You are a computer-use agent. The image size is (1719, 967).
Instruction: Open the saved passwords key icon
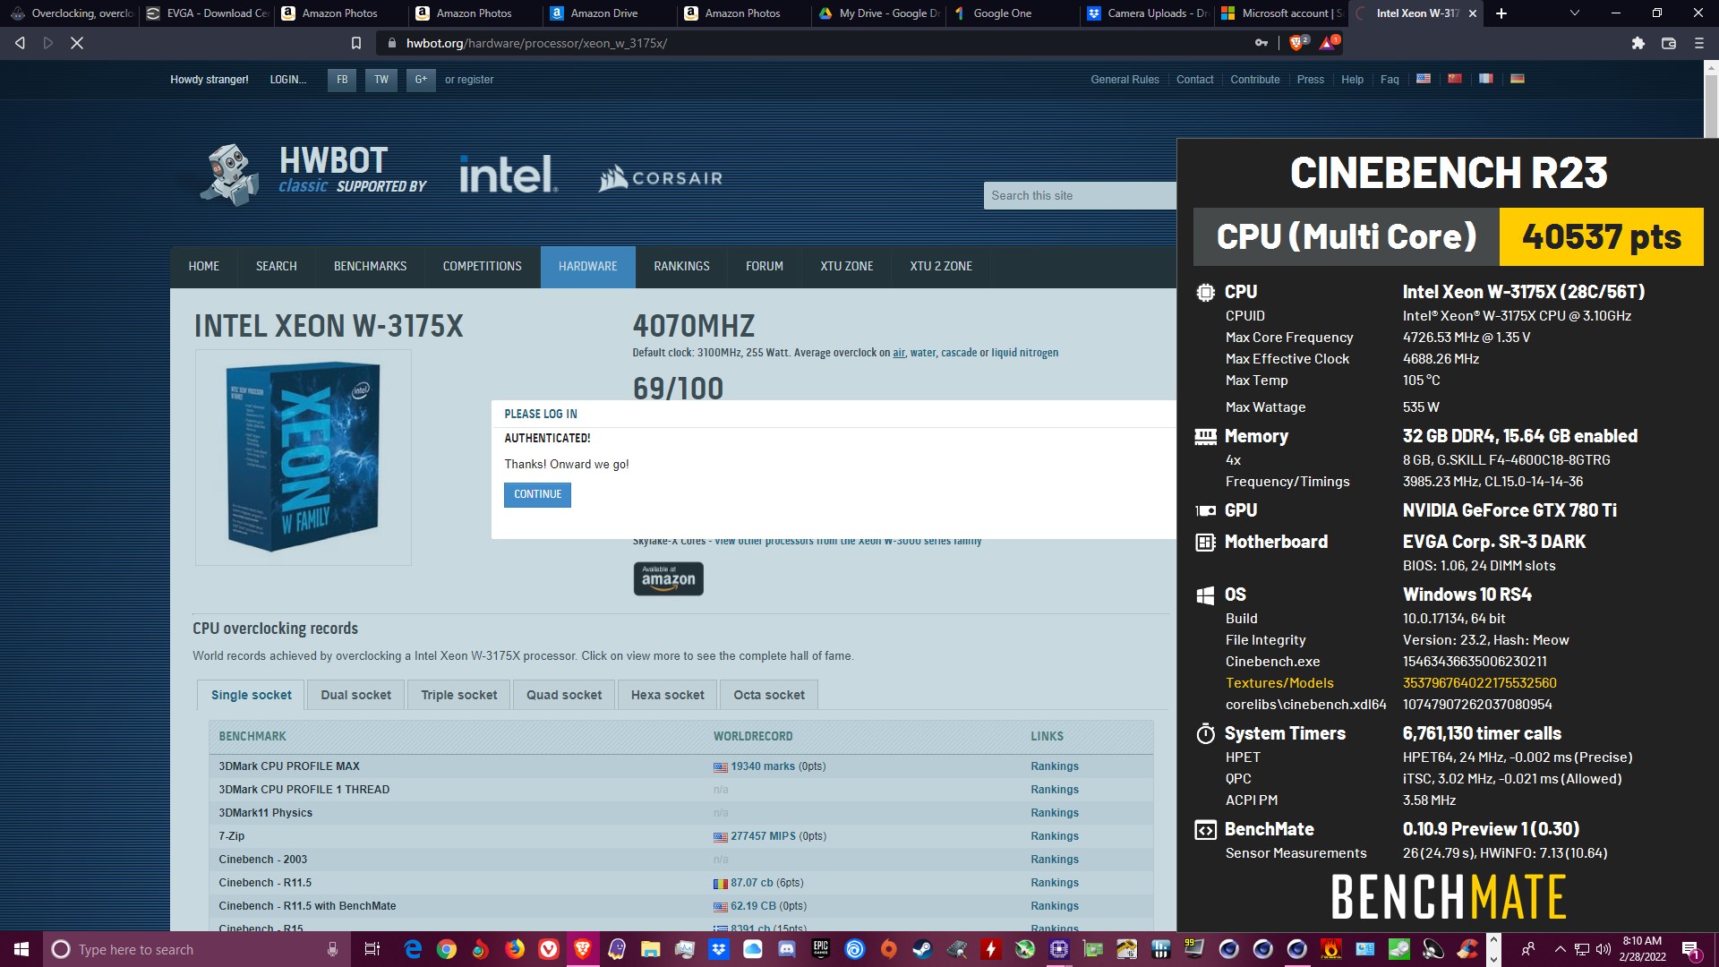point(1261,43)
